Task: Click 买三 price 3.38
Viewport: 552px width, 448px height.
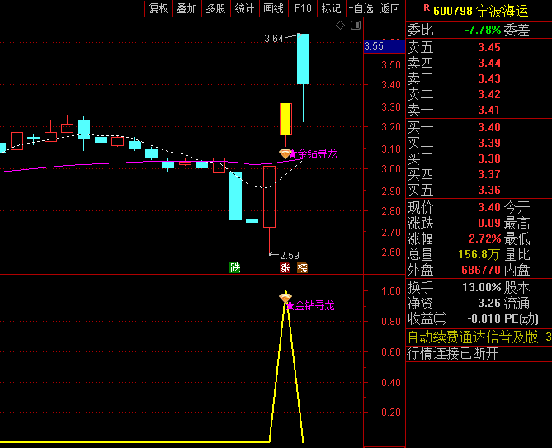Action: tap(489, 158)
